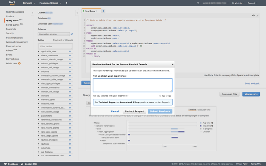Click the Max time info icon
Screen dimensions: 266x166
[x=212, y=126]
